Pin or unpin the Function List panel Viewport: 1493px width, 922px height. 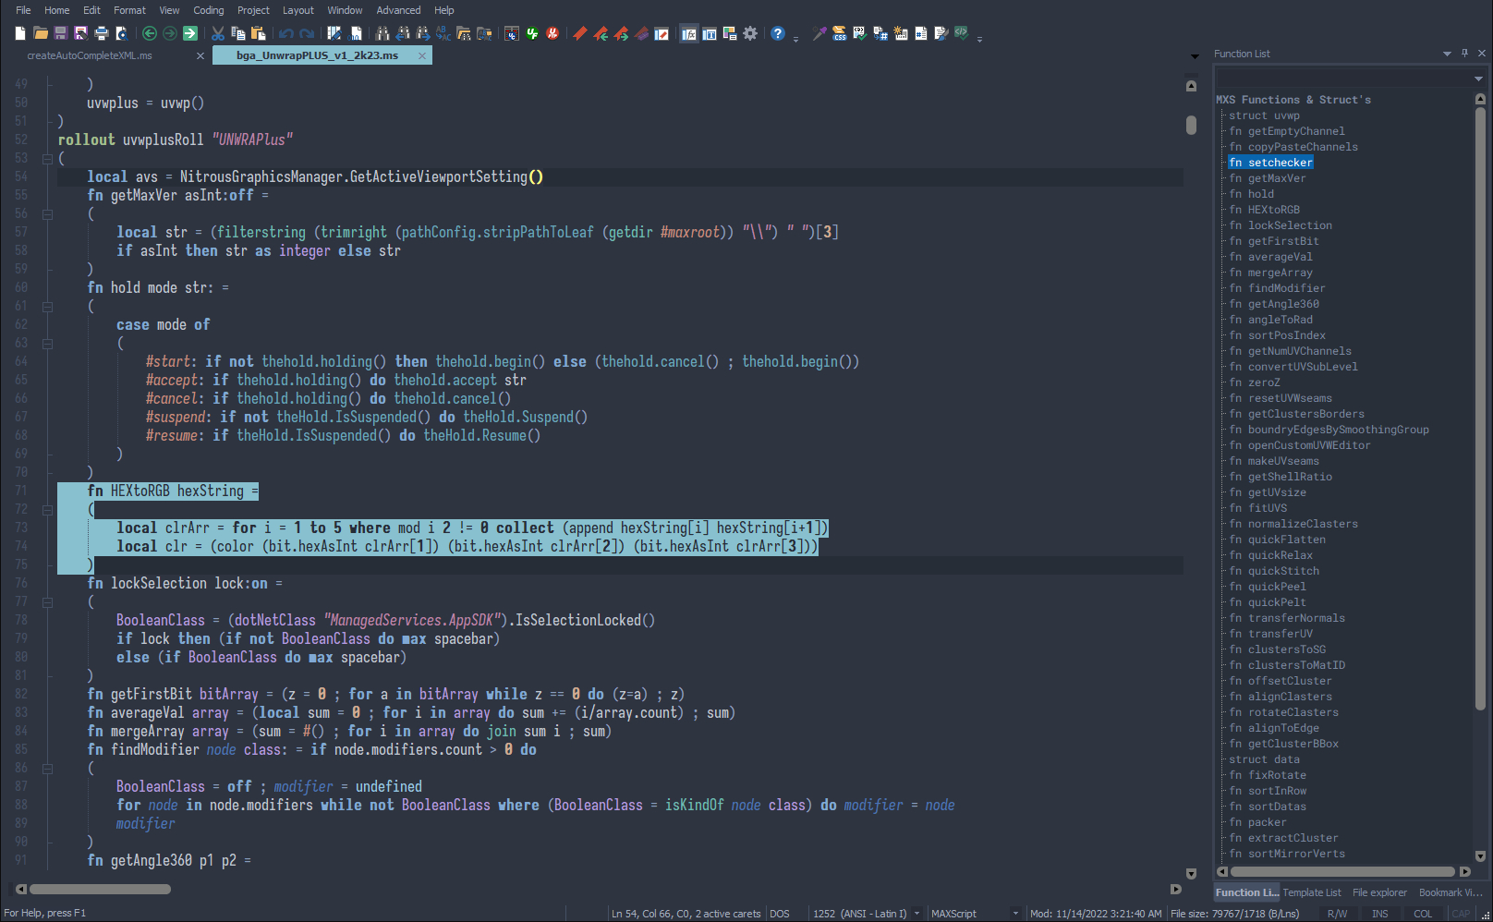click(x=1464, y=54)
